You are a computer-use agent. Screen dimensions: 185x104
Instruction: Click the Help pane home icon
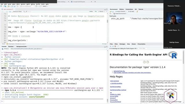115,46
